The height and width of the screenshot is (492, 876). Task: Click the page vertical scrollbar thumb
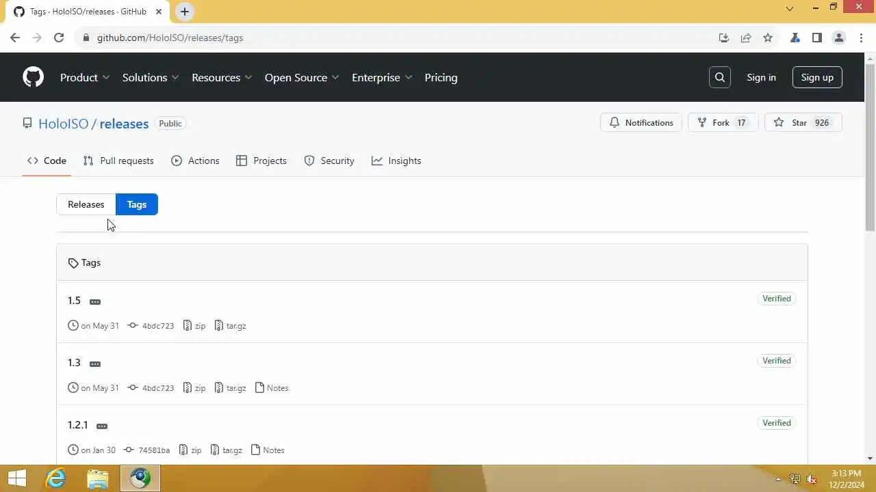coord(870,147)
